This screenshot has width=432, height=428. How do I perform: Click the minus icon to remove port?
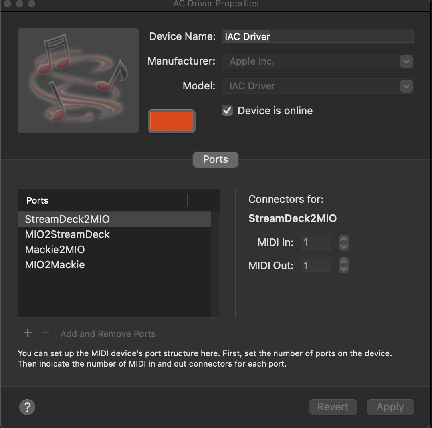(45, 333)
